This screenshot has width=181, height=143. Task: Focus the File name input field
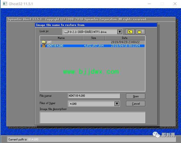(x=94, y=96)
